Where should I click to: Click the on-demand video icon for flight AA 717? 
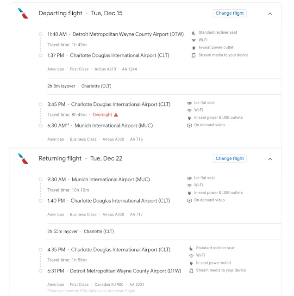click(189, 200)
